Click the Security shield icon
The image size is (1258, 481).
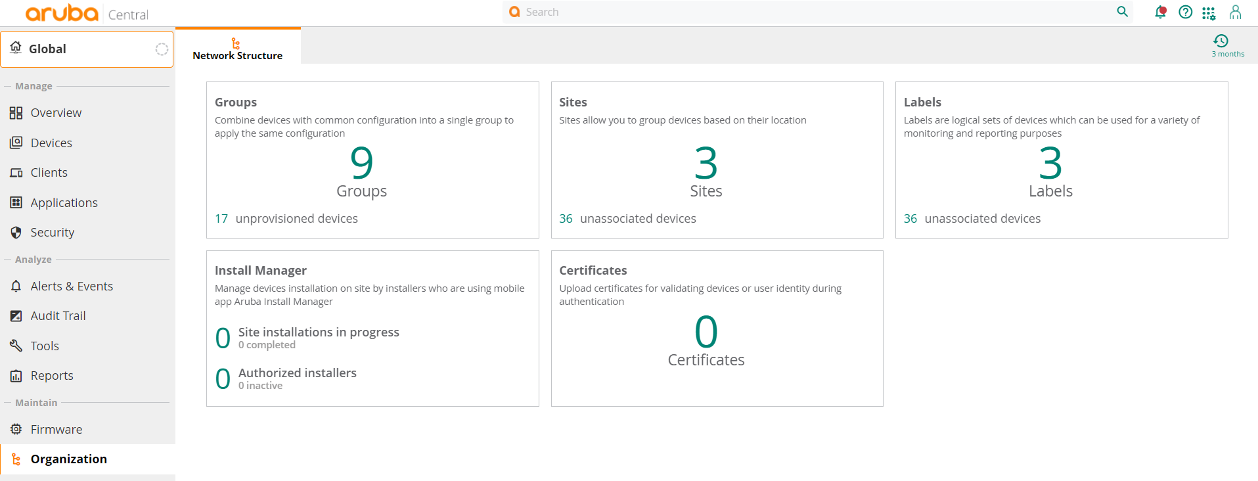[16, 233]
